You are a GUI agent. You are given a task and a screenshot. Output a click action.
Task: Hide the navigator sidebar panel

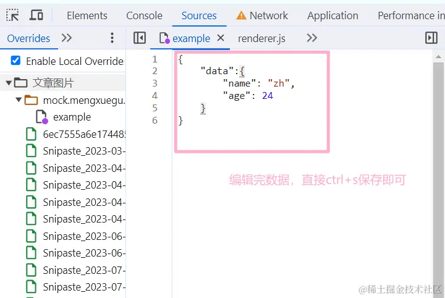[x=140, y=38]
